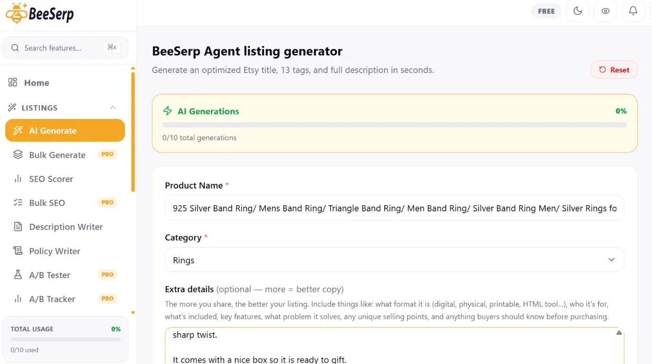Click the AI Generate wand icon

pos(18,130)
